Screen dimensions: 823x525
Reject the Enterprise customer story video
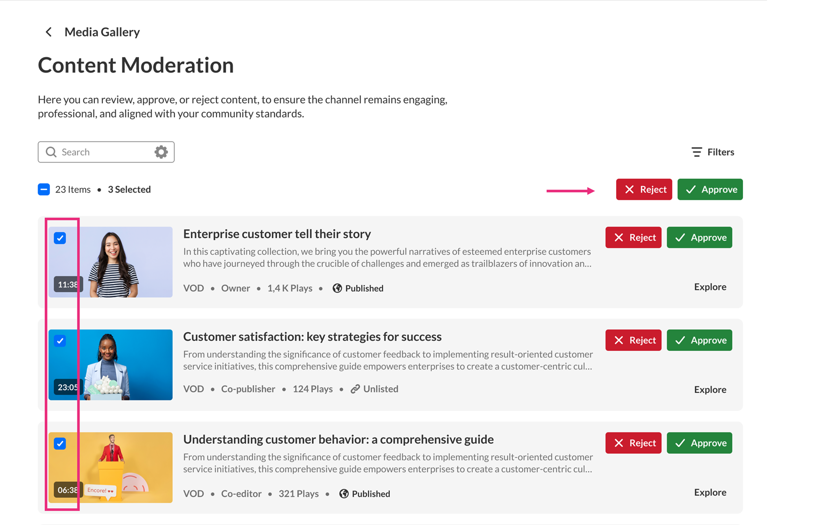tap(633, 237)
